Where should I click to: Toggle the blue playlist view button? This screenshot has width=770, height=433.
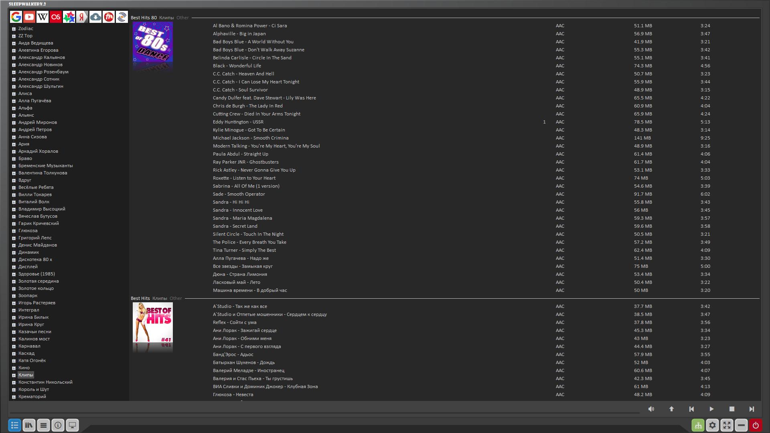14,425
